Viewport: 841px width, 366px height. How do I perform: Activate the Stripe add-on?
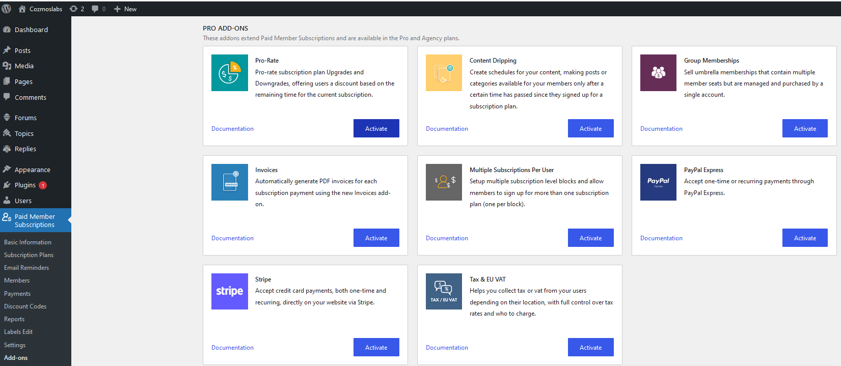point(376,347)
